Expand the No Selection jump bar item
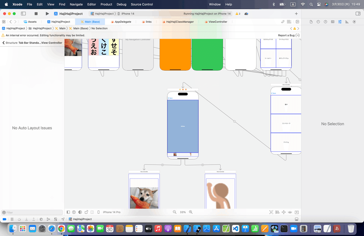364x236 pixels. (99, 28)
